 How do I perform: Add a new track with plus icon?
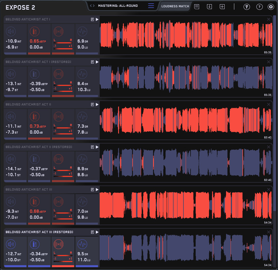[x=222, y=7]
